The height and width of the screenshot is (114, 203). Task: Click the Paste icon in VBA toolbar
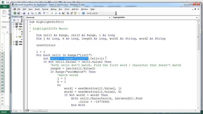click(36, 13)
